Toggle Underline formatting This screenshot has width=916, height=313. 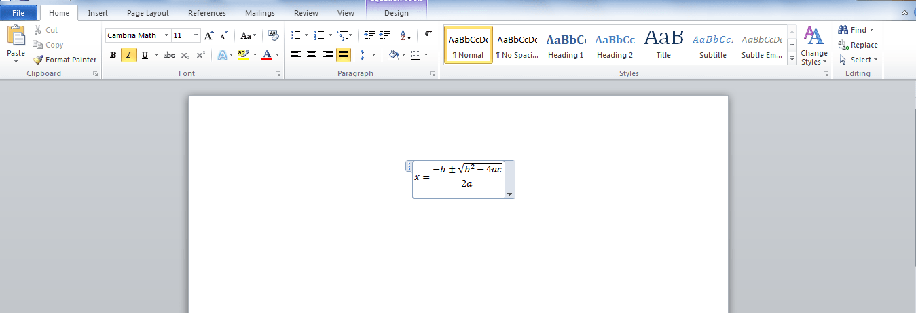tap(145, 55)
